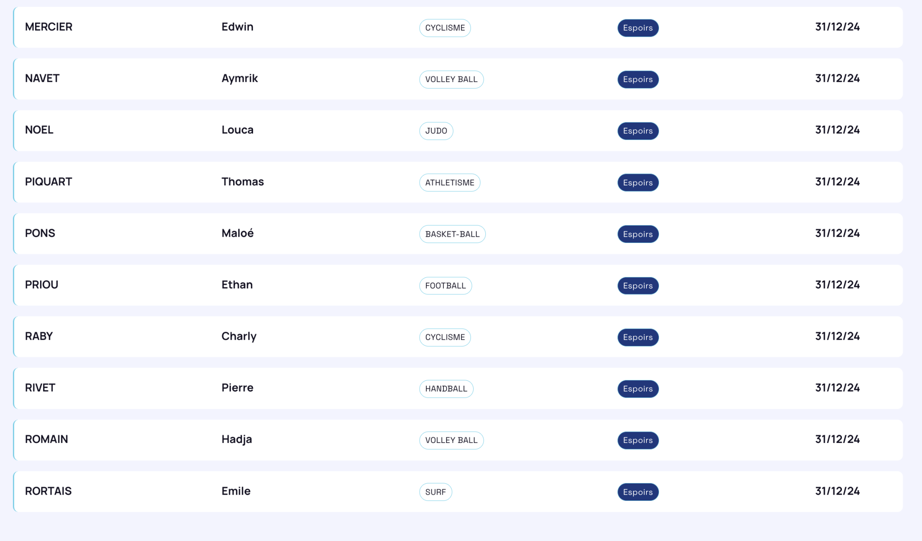Click Espoirs badge in RIVET row

click(x=638, y=389)
